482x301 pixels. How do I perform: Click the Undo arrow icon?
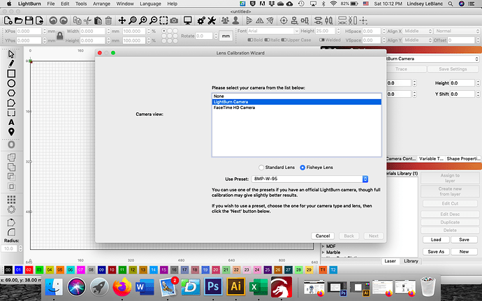click(x=53, y=20)
